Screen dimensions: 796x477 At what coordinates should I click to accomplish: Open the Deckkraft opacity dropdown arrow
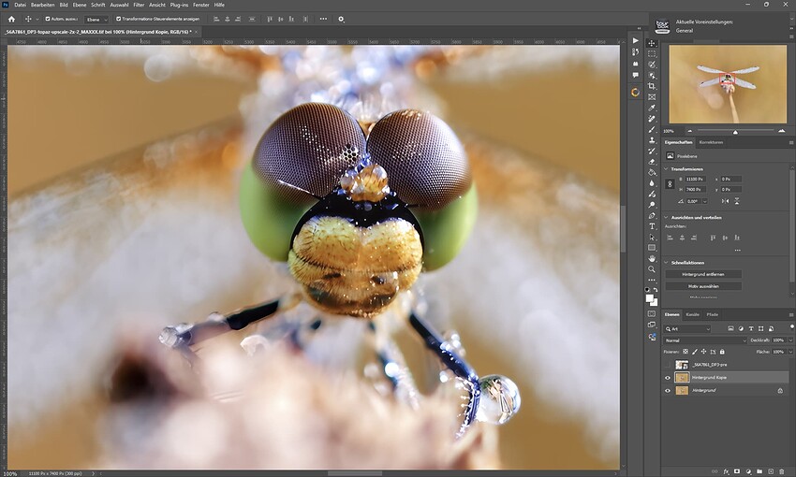point(790,340)
